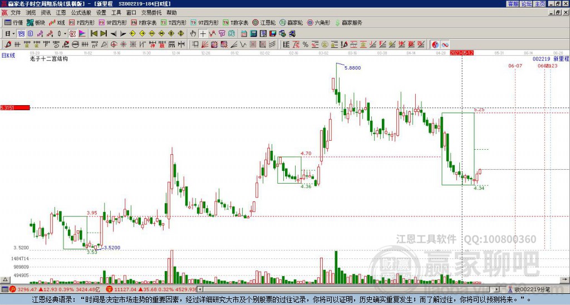Click the 2023-05-12 red date marker

[x=461, y=53]
